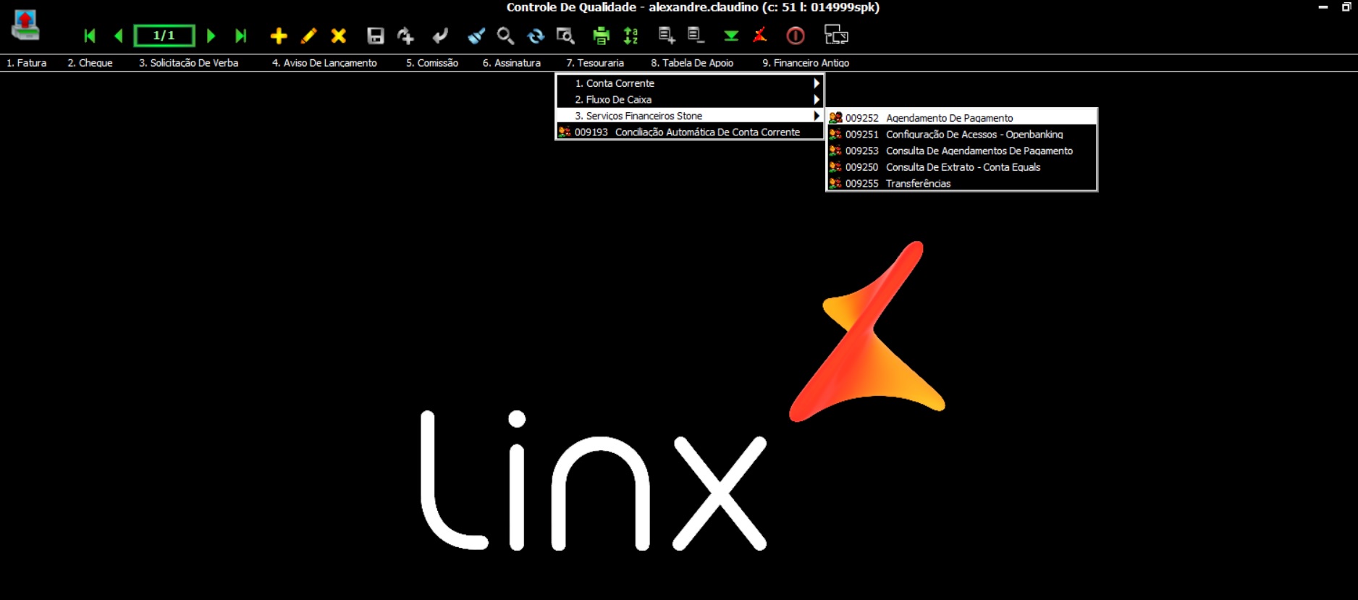Jump to the last record
This screenshot has height=600, width=1358.
tap(241, 35)
